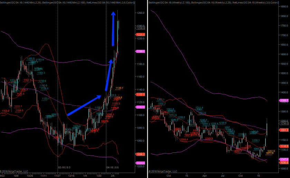Click the 1236.0 price marker on weekly chart
290x178 pixels.
[x=284, y=123]
